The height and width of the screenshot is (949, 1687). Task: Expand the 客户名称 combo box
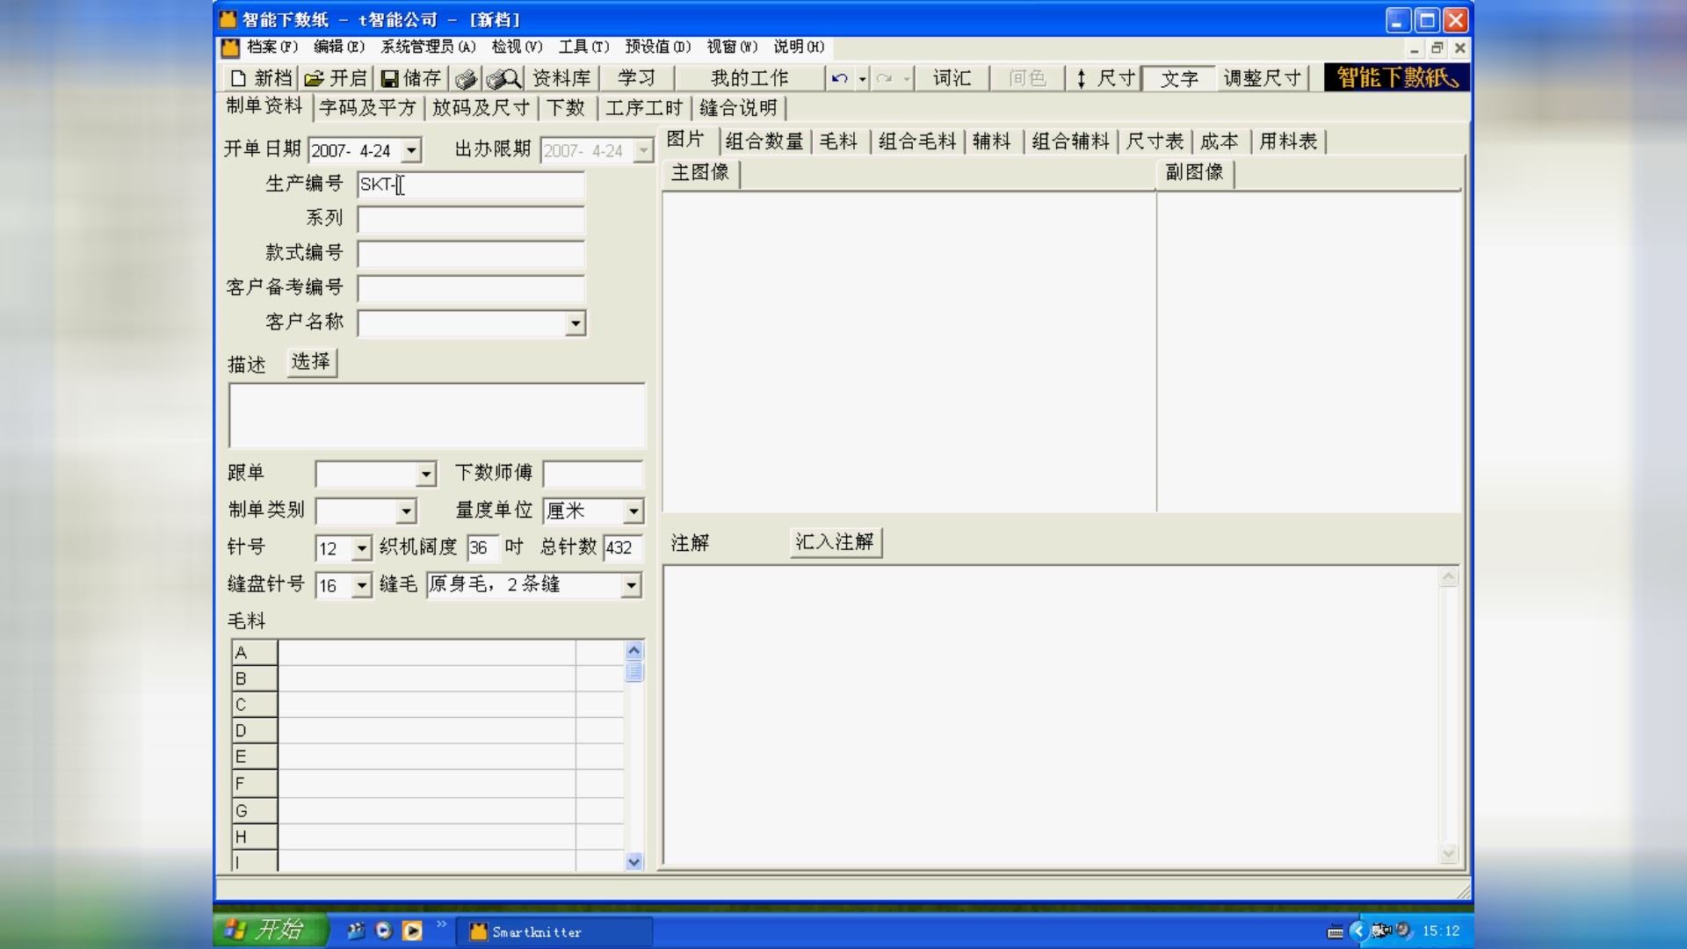[575, 323]
